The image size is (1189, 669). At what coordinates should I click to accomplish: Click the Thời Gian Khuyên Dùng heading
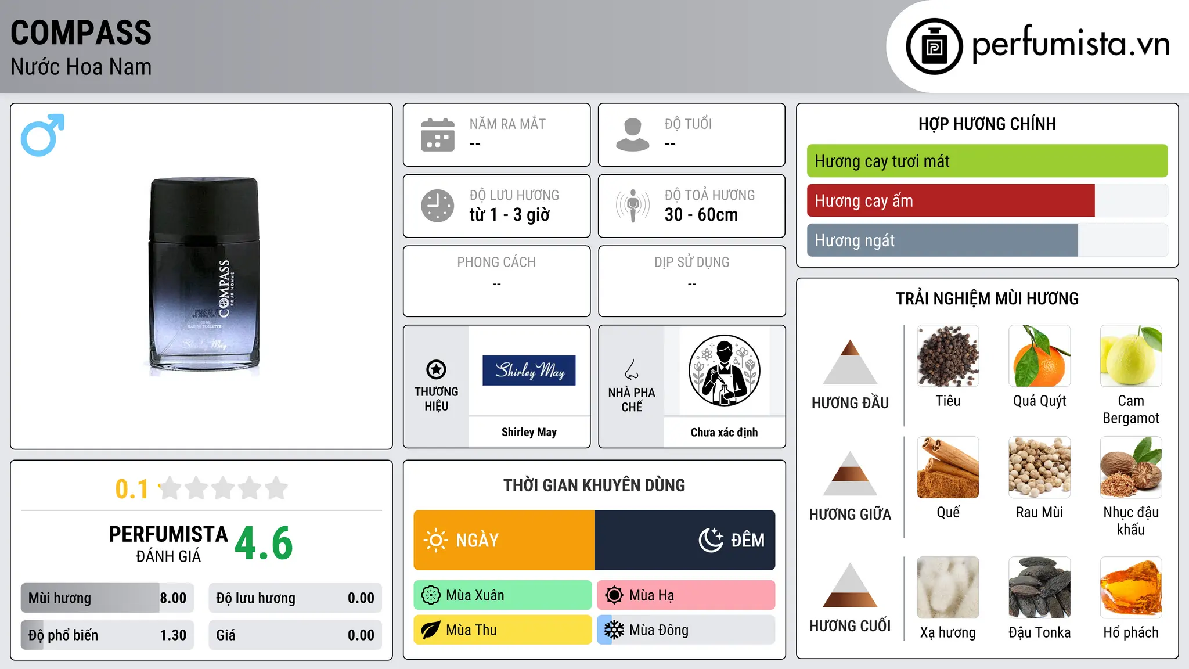(x=594, y=485)
